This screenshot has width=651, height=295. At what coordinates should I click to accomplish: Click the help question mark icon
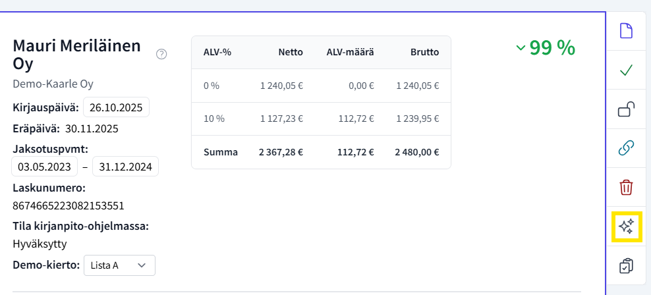point(161,55)
